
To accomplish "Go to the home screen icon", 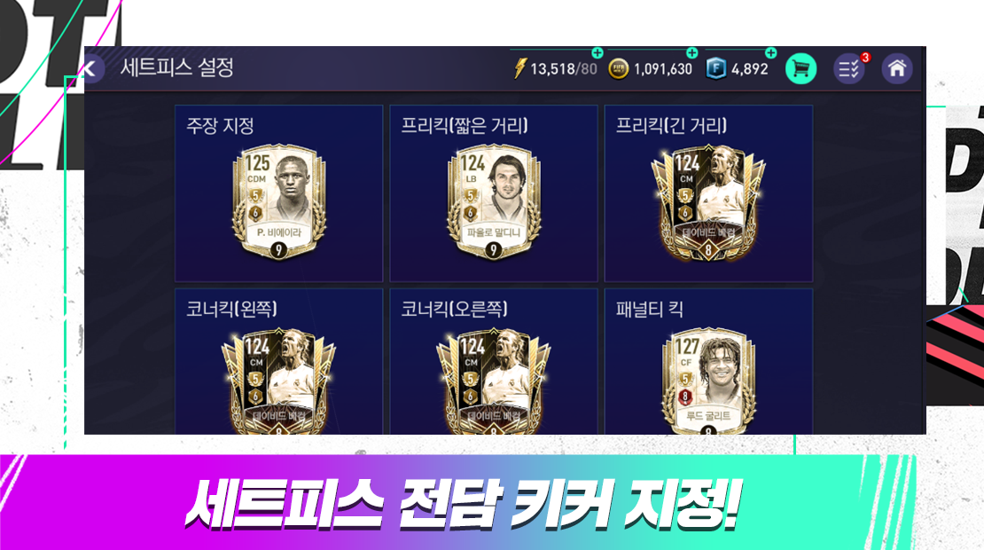I will (897, 68).
